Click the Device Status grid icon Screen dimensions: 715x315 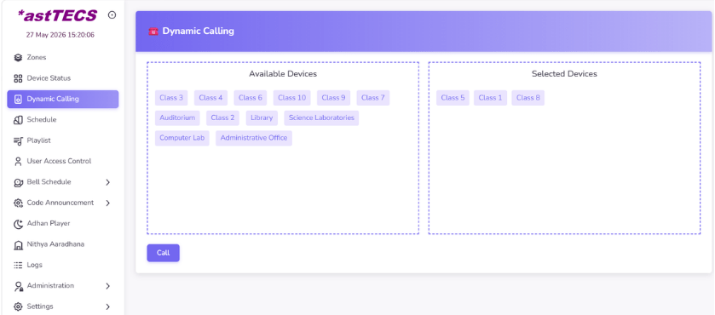point(18,78)
